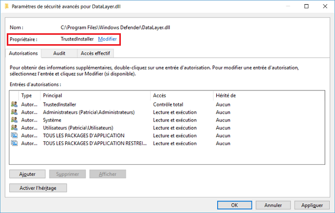Viewport: 335px width, 213px height.
Task: Open the Accès effectif tab
Action: click(95, 53)
